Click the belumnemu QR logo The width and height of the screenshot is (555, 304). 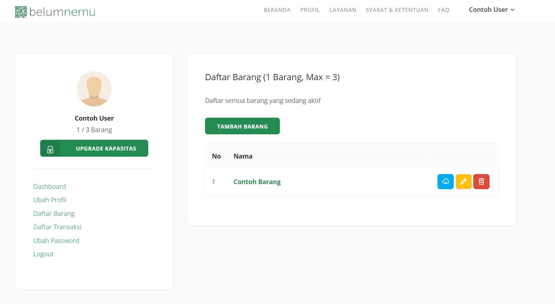(21, 12)
